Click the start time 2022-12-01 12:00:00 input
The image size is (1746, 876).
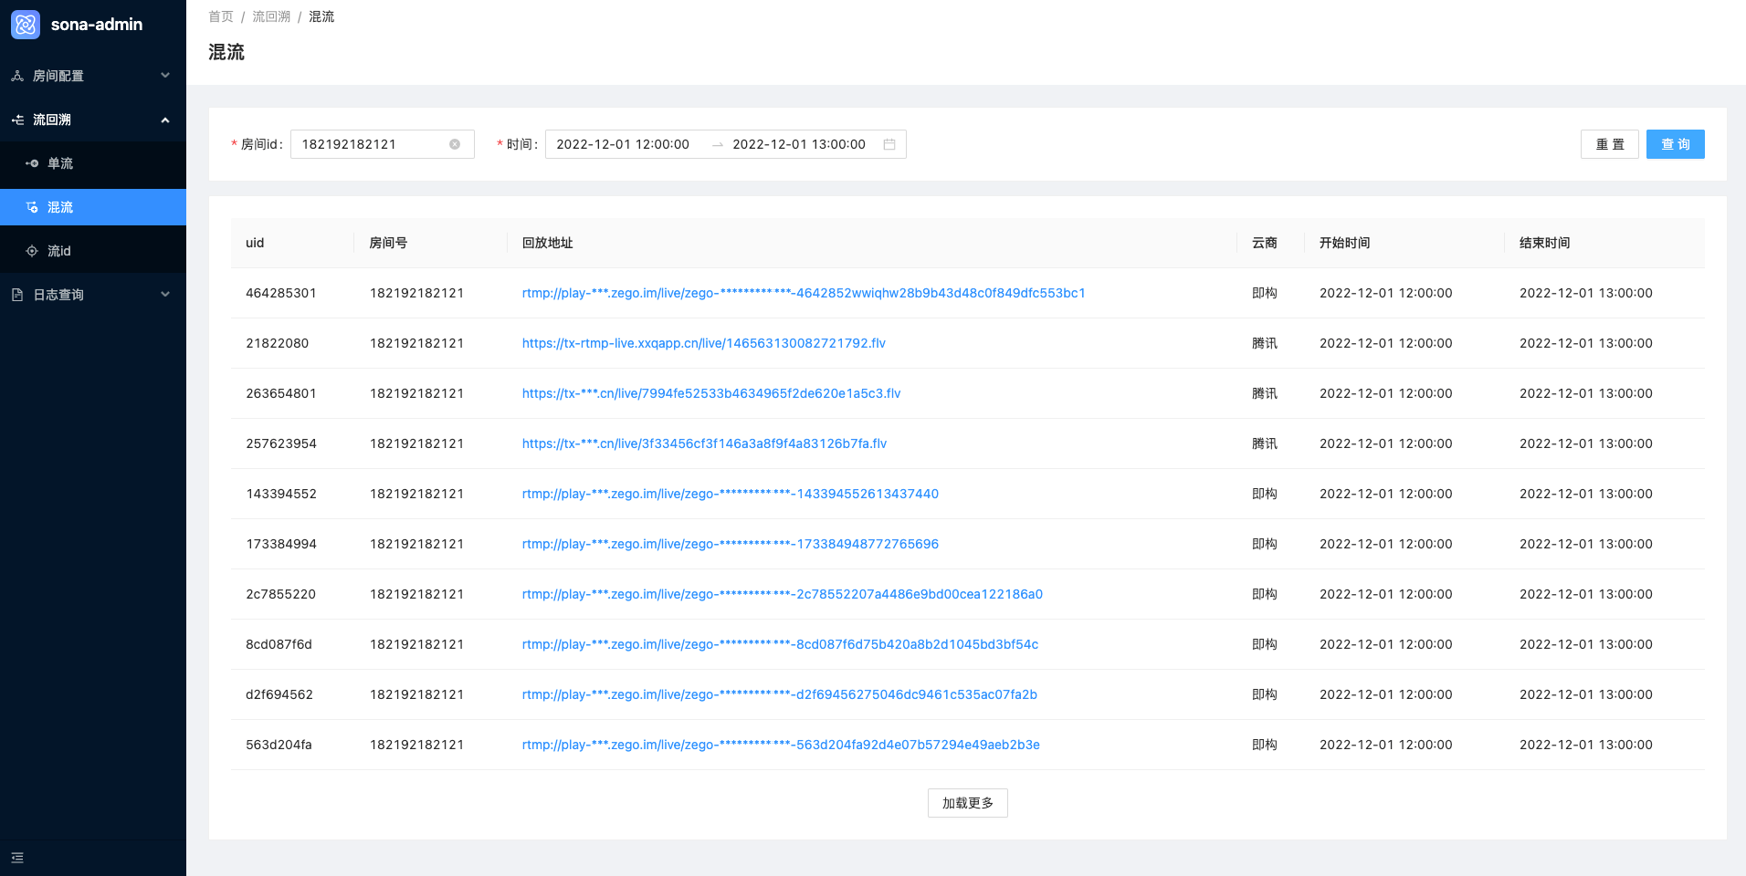pos(623,144)
